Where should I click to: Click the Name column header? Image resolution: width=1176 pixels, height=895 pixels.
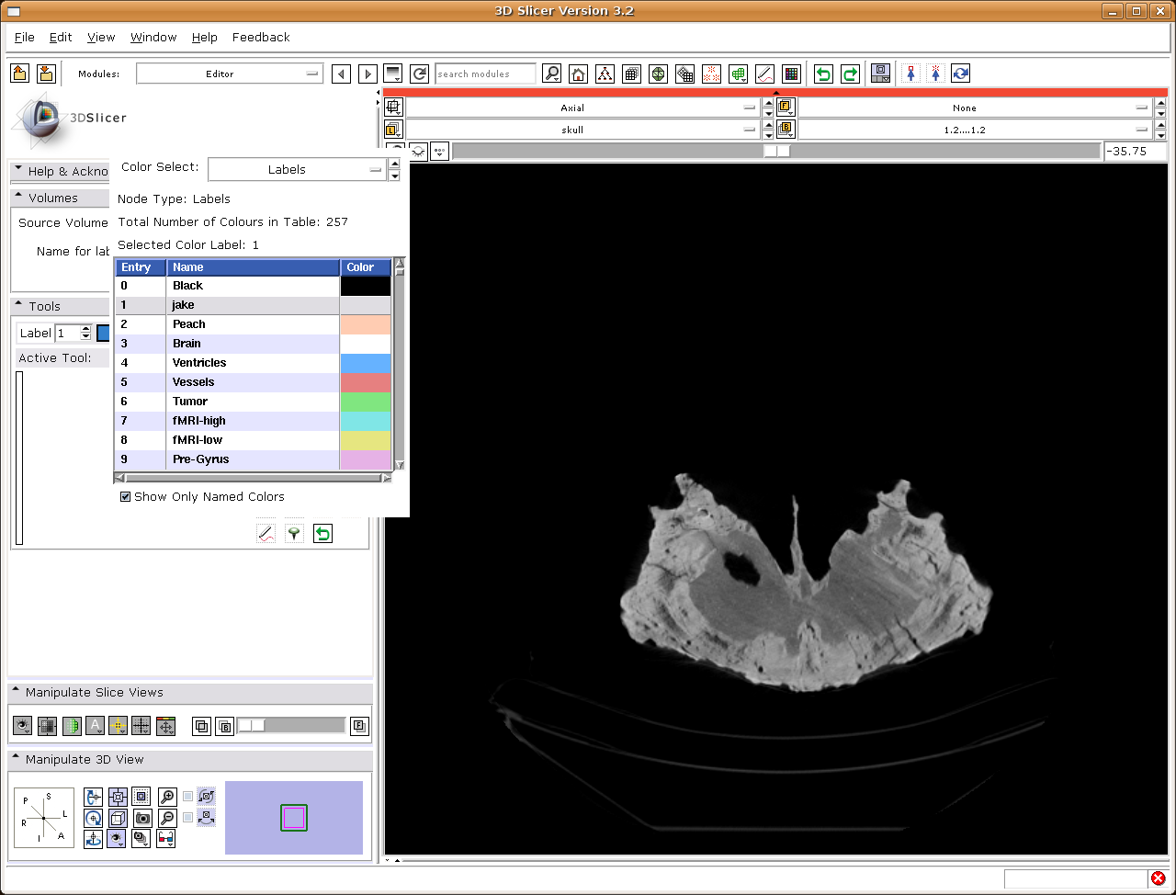[x=253, y=267]
